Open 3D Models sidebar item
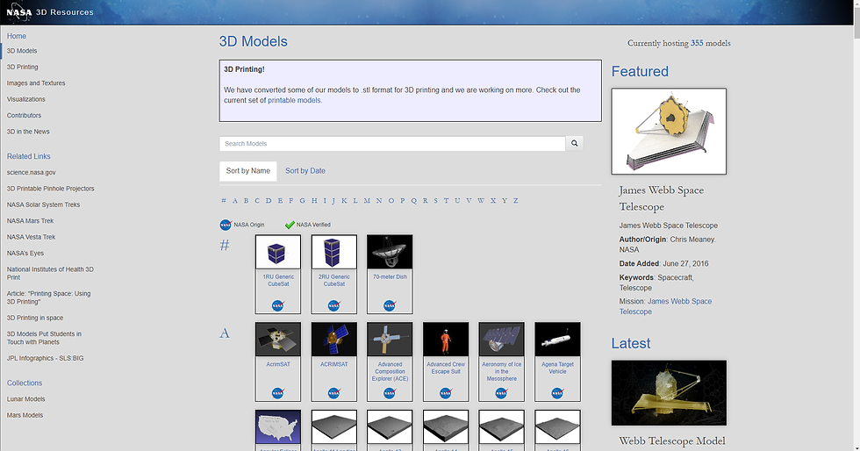The image size is (860, 451). [x=22, y=51]
